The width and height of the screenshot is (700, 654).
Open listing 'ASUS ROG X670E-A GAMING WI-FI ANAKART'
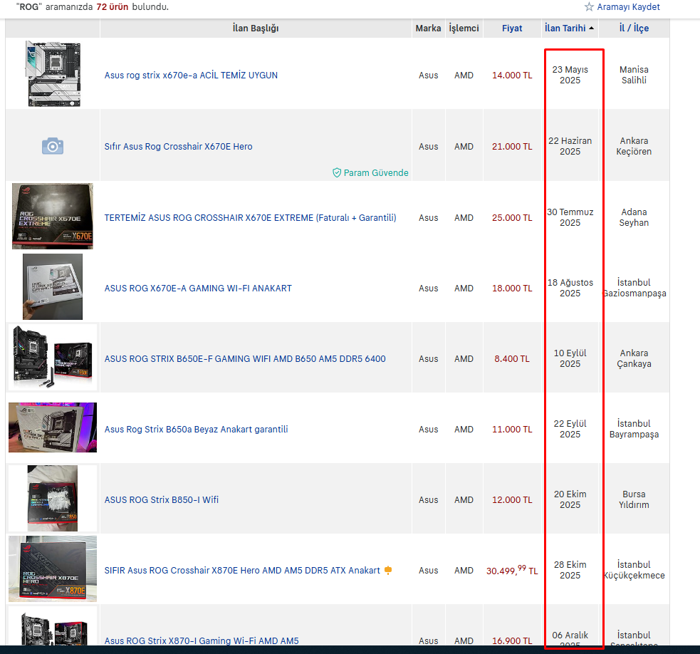coord(198,288)
